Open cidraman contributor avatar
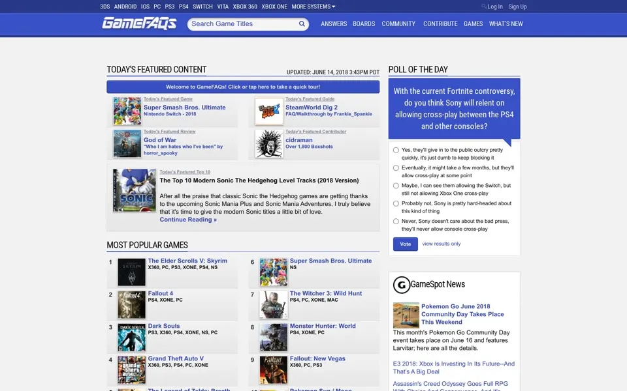 click(269, 143)
